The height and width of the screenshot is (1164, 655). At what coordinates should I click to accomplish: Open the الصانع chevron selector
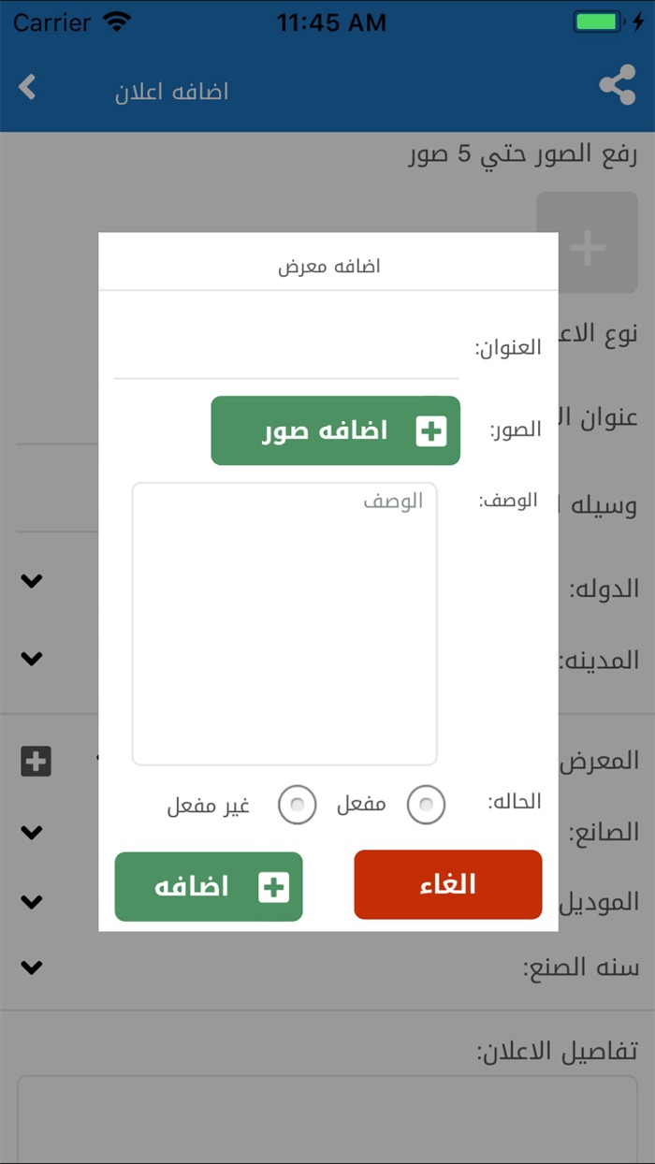coord(32,832)
